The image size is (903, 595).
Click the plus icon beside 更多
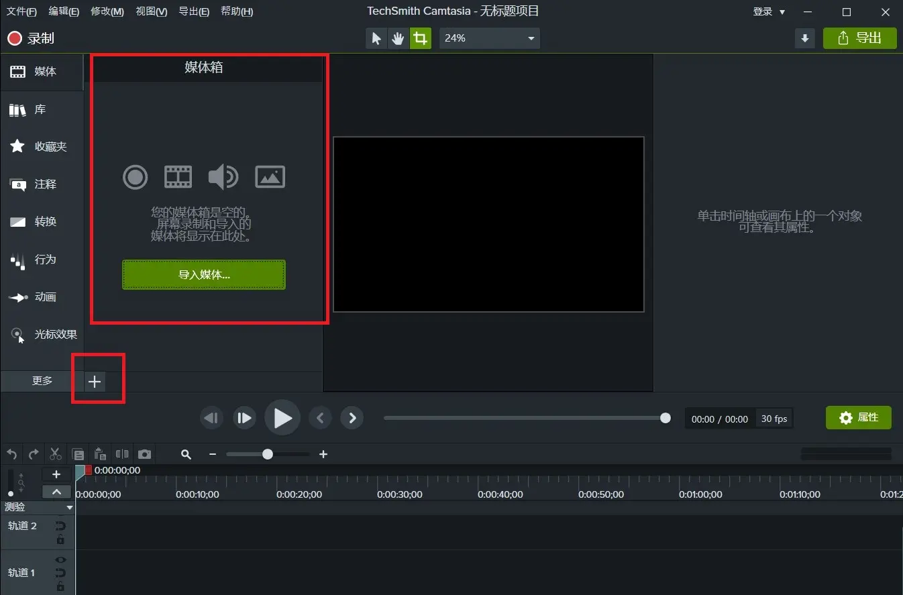[x=95, y=382]
